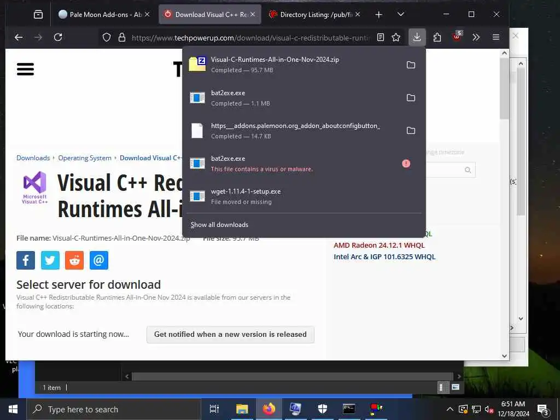Click Downloads breadcrumb link

pyautogui.click(x=33, y=158)
